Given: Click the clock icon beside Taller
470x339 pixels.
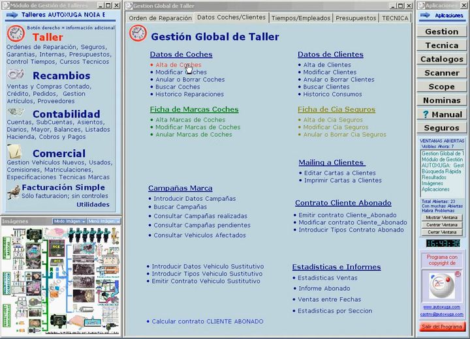Looking at the screenshot, I should pyautogui.click(x=16, y=33).
